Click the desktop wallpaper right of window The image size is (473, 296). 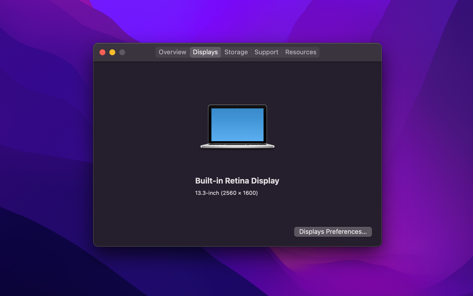pos(426,148)
